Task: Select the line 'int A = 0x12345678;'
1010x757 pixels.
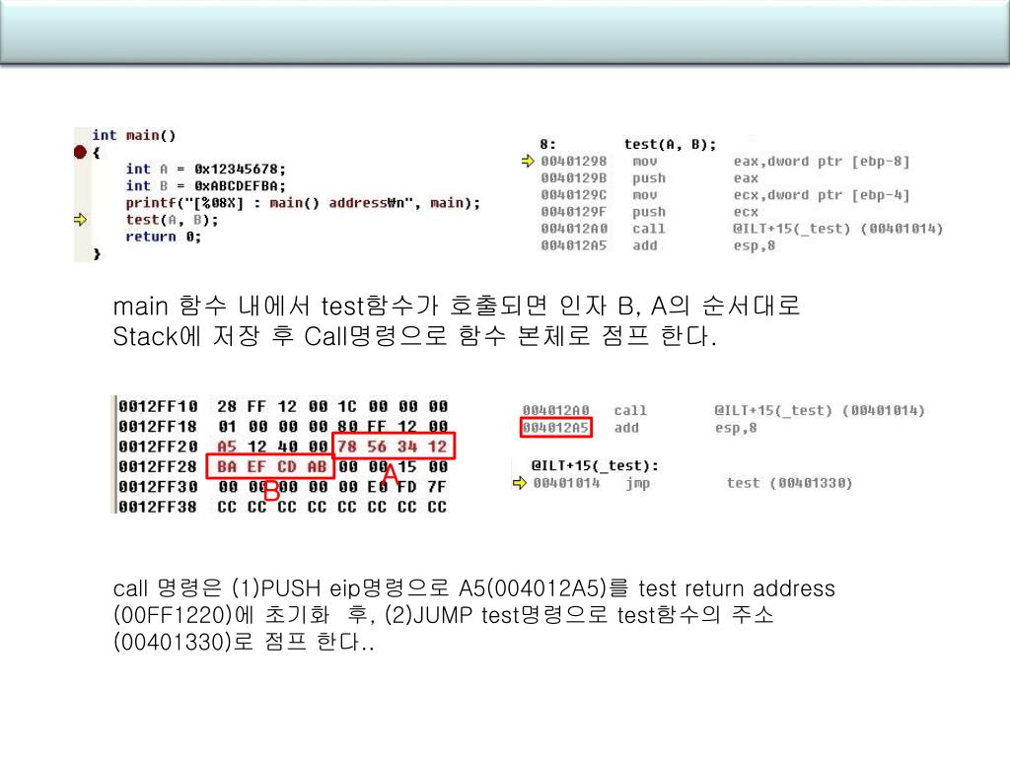Action: pyautogui.click(x=205, y=170)
